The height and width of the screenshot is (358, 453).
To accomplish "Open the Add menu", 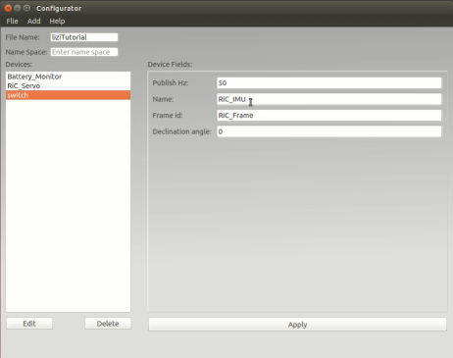I will tap(33, 21).
